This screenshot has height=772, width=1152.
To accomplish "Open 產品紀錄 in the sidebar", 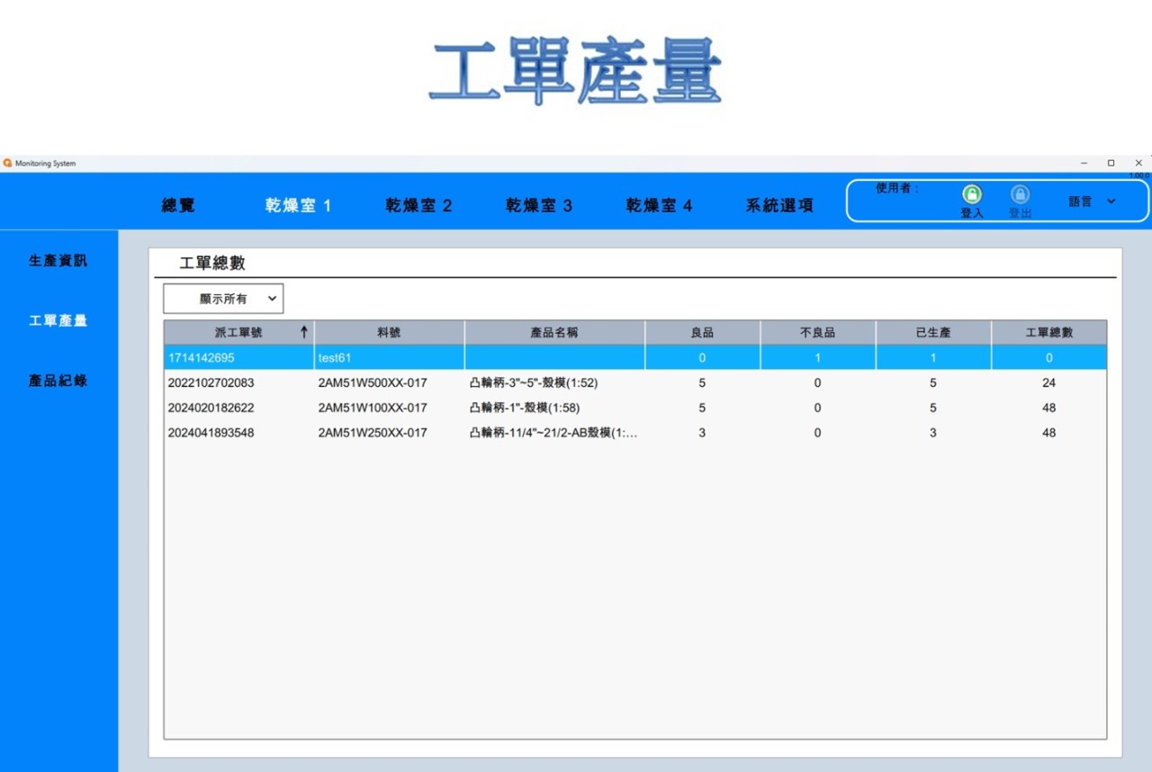I will 58,381.
